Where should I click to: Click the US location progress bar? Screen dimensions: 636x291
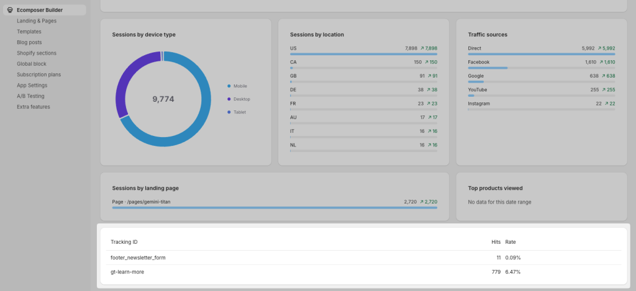[363, 54]
